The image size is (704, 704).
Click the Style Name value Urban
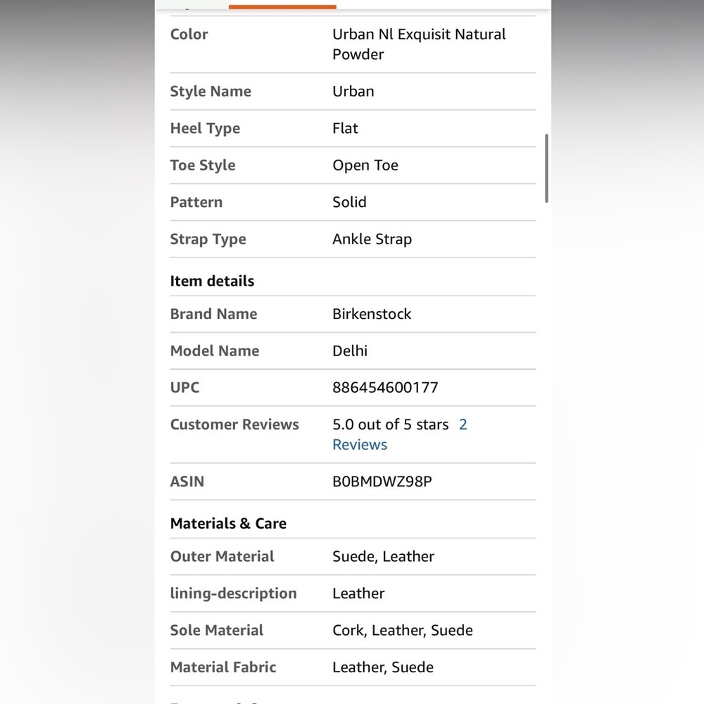pos(353,91)
